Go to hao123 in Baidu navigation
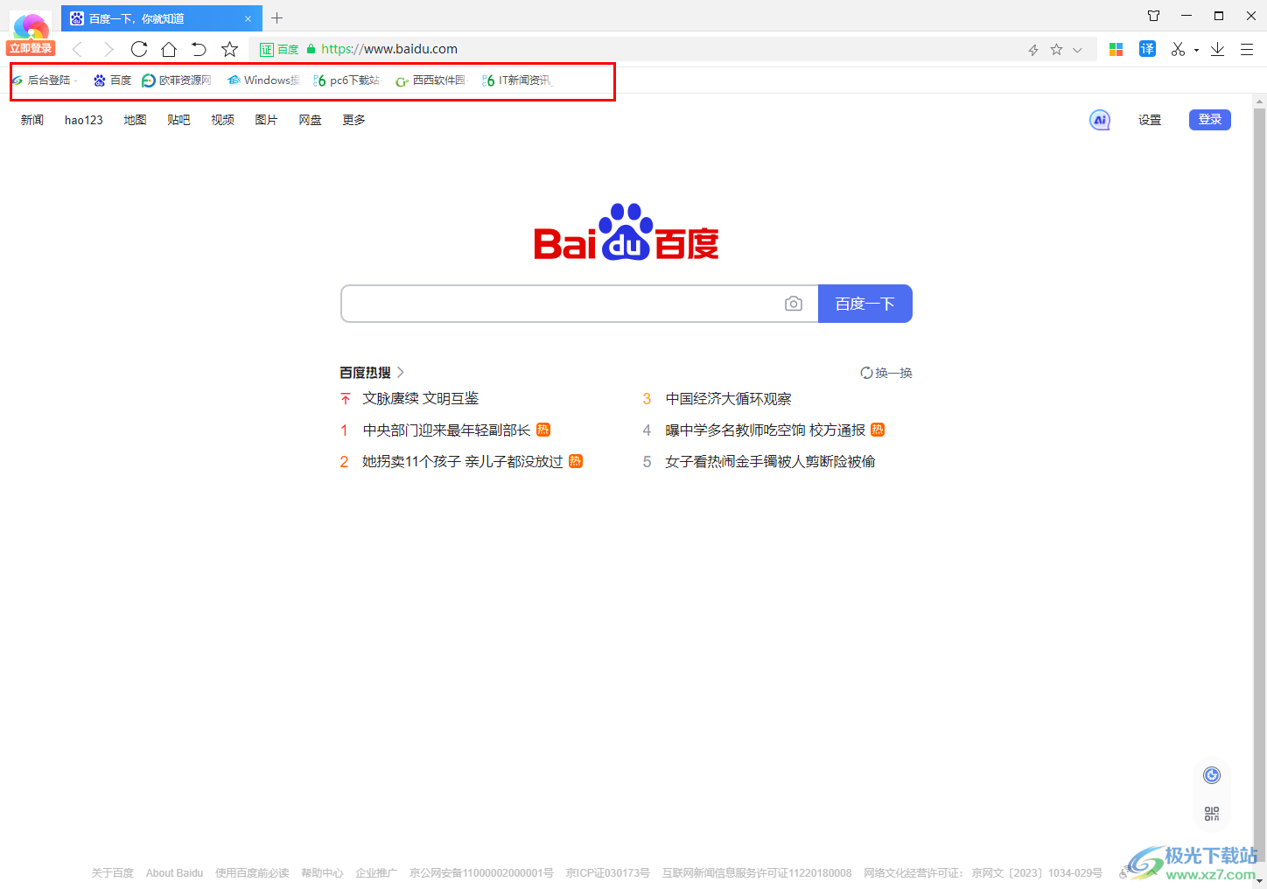This screenshot has width=1267, height=889. [84, 120]
